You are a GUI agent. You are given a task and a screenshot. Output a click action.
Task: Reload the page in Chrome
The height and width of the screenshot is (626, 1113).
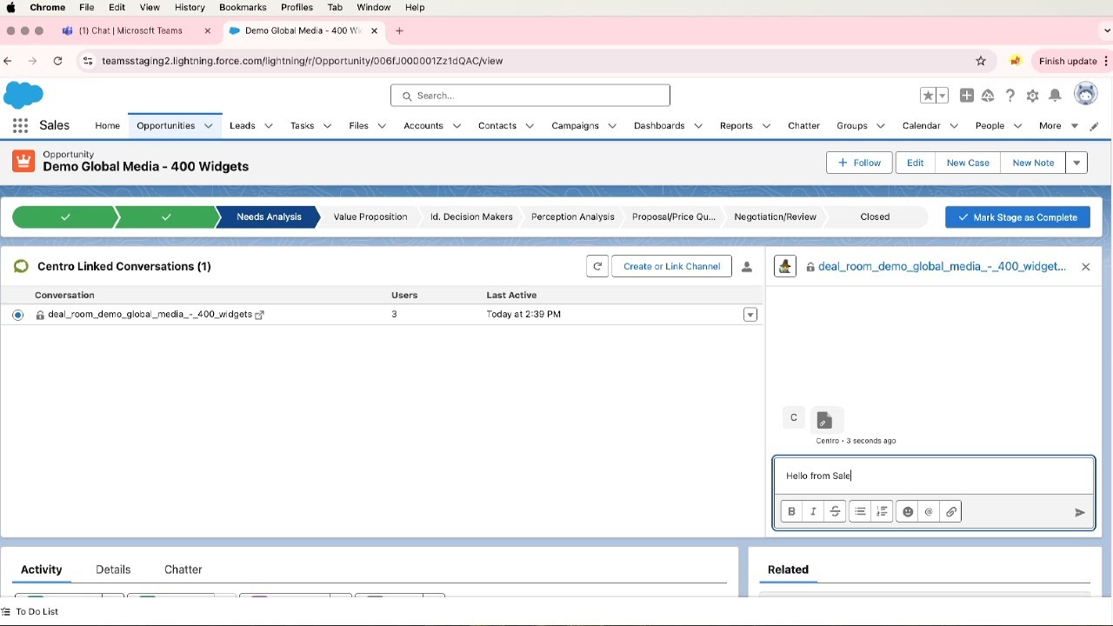(x=57, y=61)
